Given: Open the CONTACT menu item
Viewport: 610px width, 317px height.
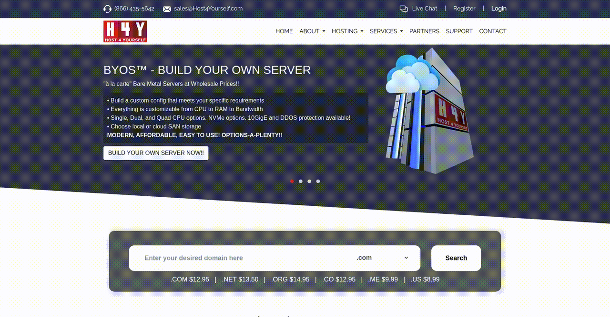Looking at the screenshot, I should tap(493, 31).
